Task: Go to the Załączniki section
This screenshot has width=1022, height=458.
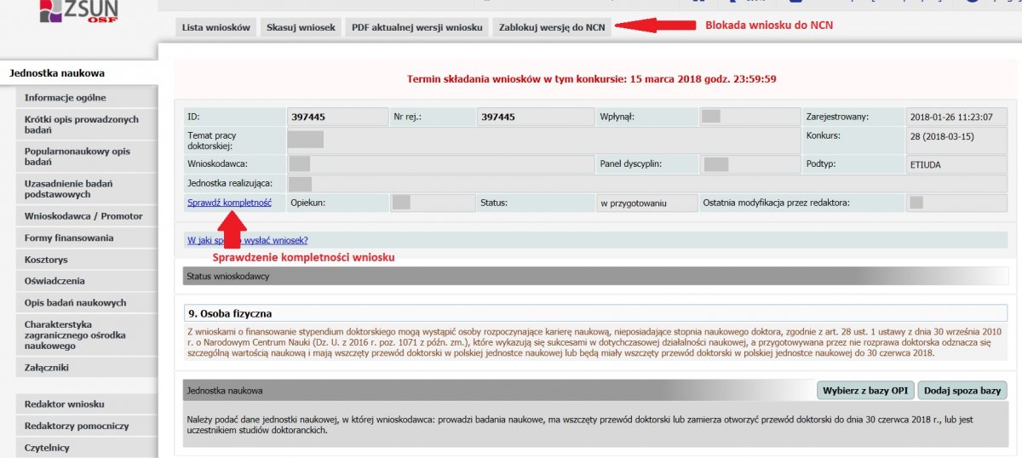Action: click(47, 369)
